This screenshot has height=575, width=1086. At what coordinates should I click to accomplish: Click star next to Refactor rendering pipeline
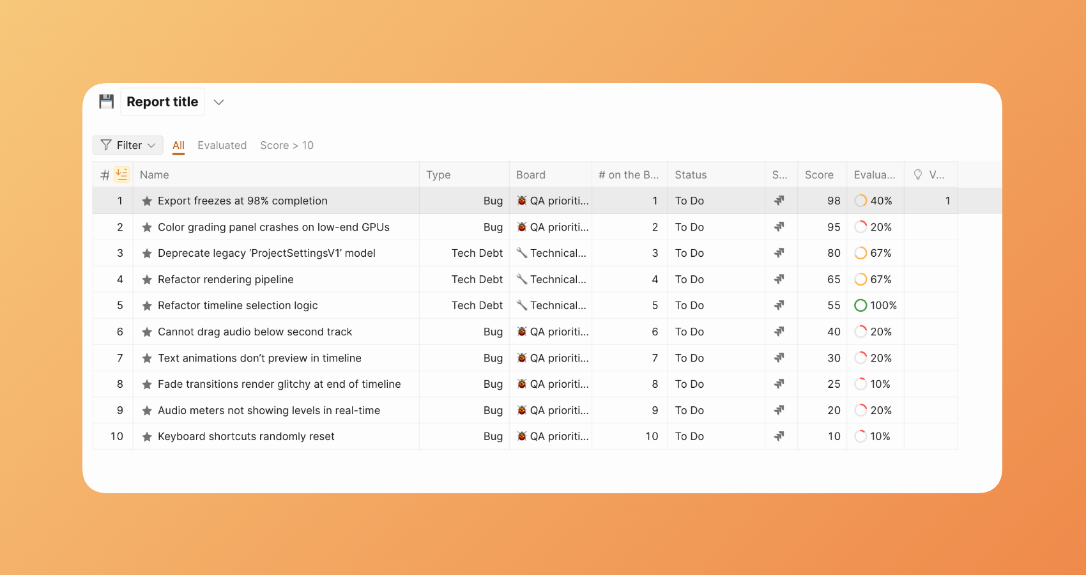pyautogui.click(x=147, y=280)
